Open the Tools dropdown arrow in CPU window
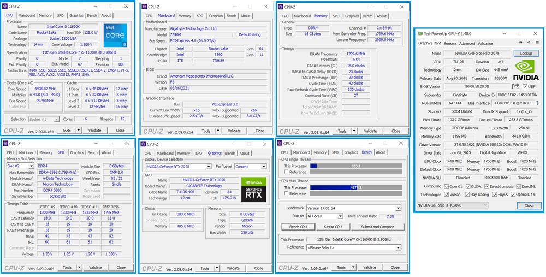Viewport: 546px width, 277px height. pyautogui.click(x=78, y=131)
